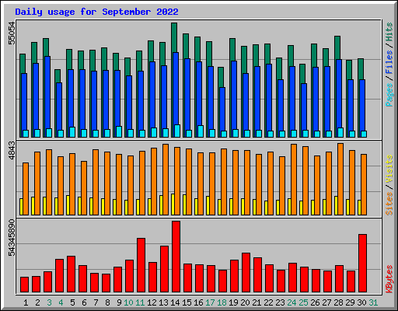Click the '4843' axis maximum label
The height and width of the screenshot is (311, 398).
12,151
